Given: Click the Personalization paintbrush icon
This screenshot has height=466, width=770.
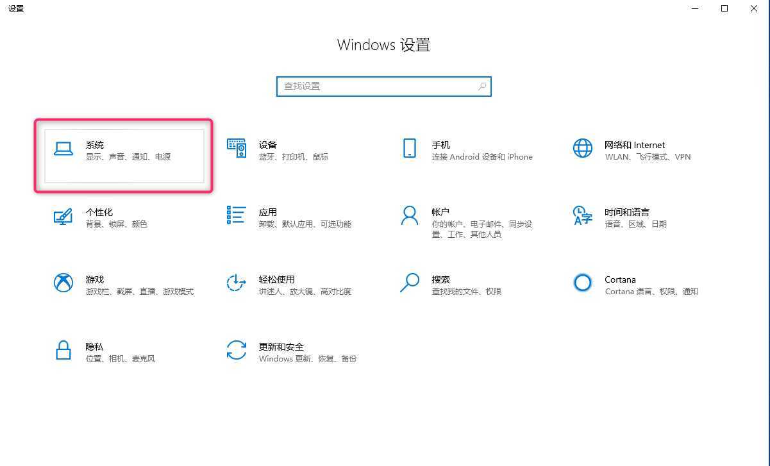Looking at the screenshot, I should coord(63,215).
